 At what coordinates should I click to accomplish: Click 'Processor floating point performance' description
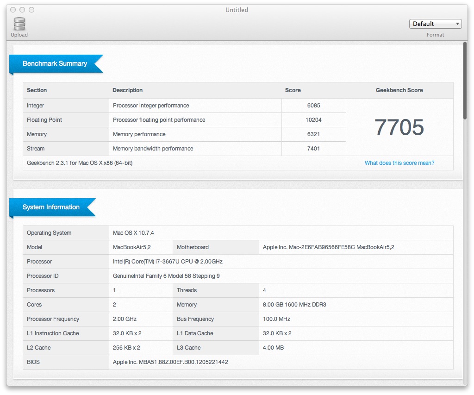tap(159, 120)
